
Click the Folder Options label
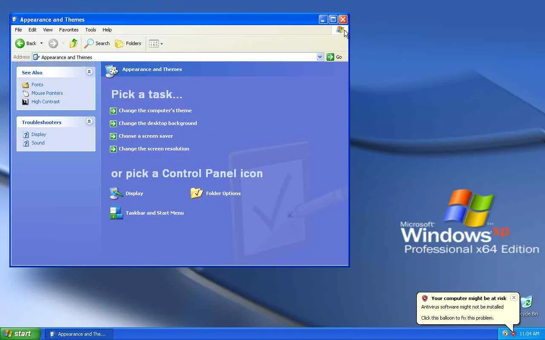click(224, 193)
